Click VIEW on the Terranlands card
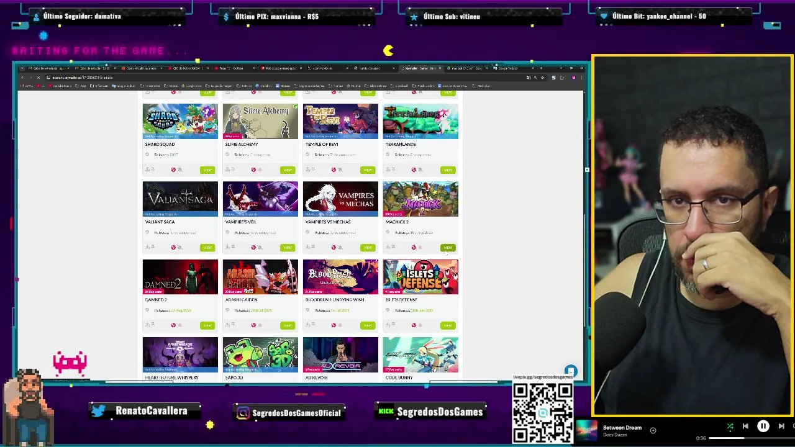The width and height of the screenshot is (795, 447). coord(448,170)
